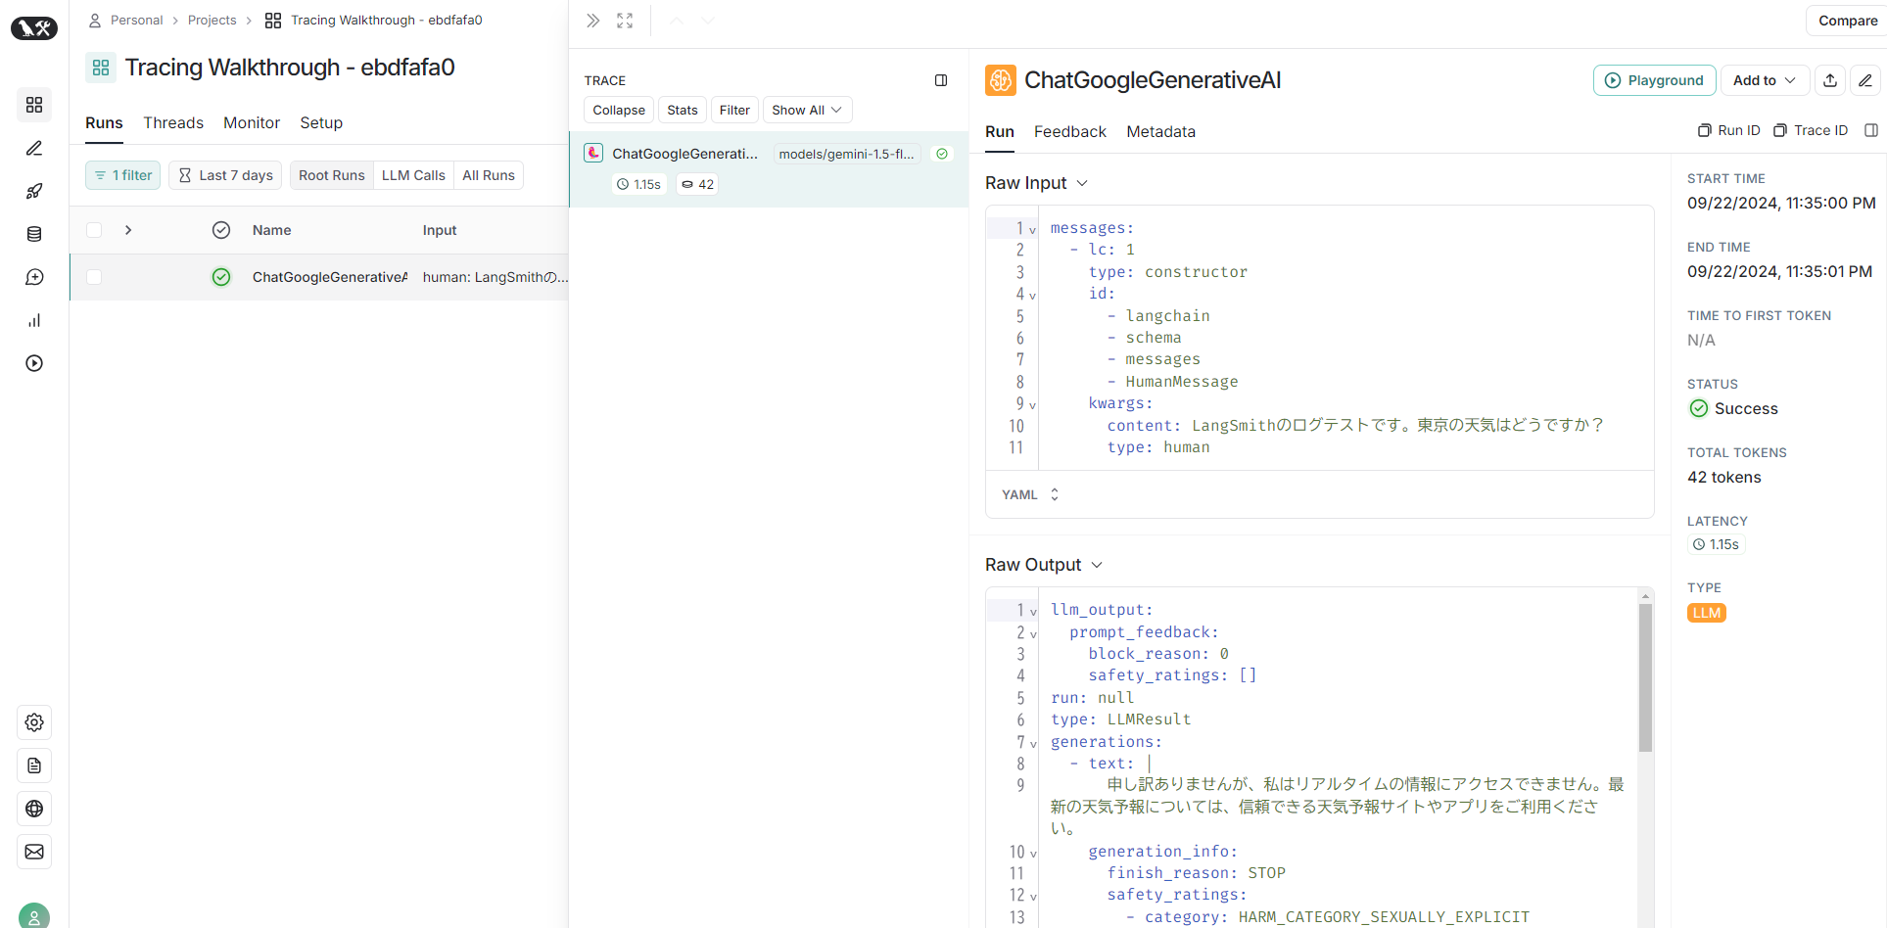
Task: Go to Projects in breadcrumb
Action: coord(212,20)
